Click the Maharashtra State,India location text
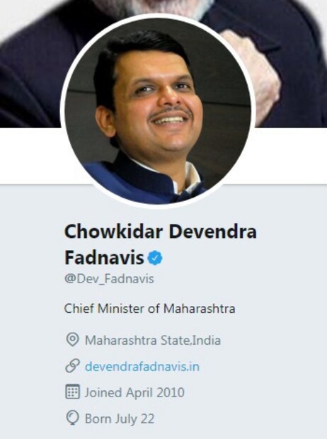 [153, 340]
